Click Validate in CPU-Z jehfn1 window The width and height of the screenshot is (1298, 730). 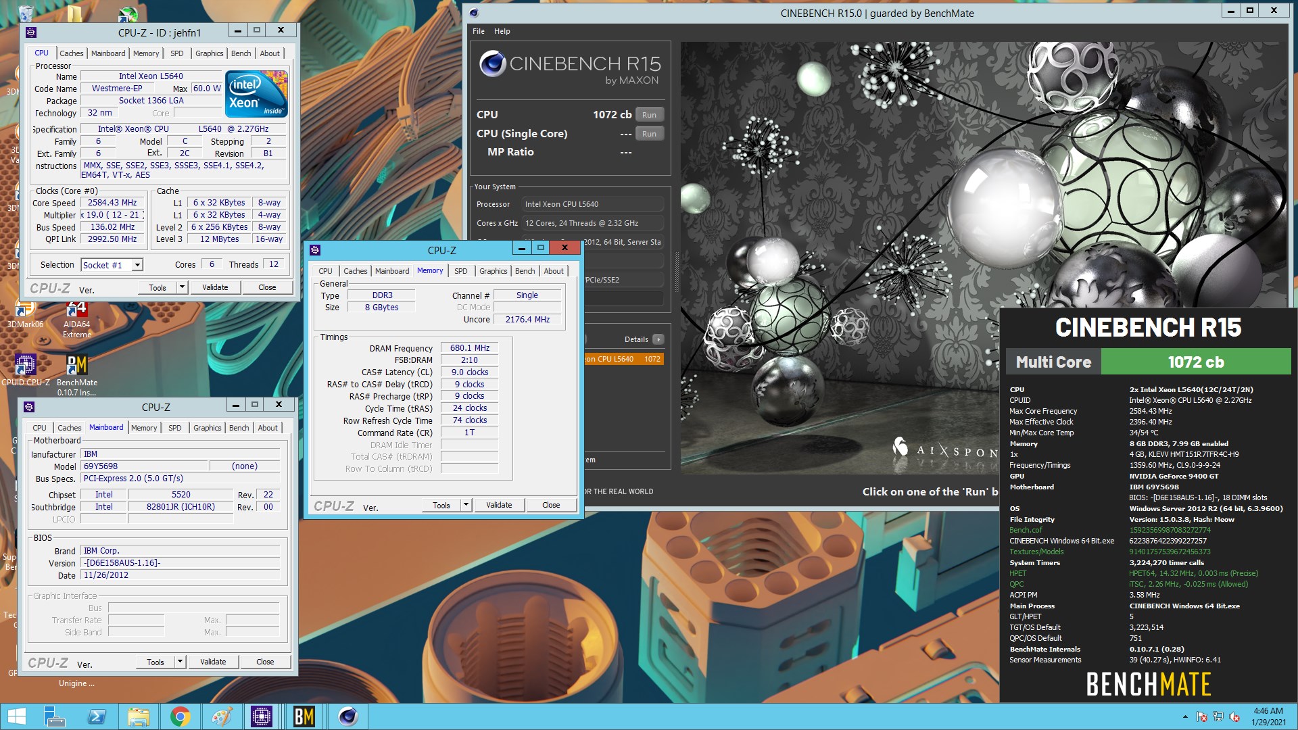[x=215, y=287]
